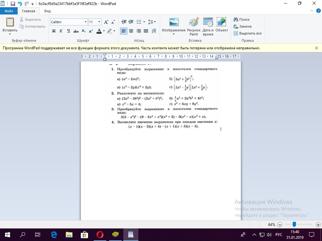Open Task View on the taskbar

coord(38,235)
